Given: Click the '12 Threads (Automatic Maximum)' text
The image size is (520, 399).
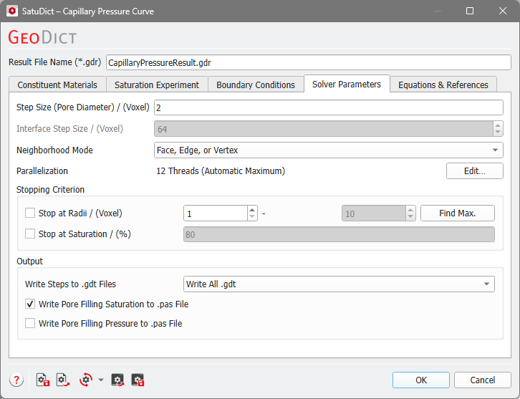Looking at the screenshot, I should (221, 170).
